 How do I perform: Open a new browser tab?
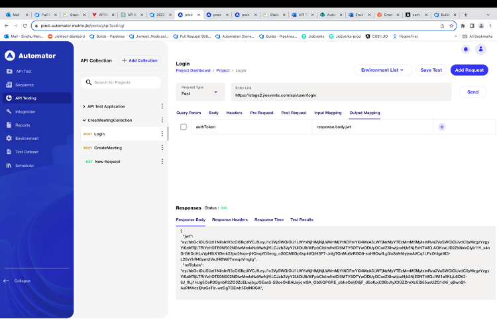click(x=466, y=15)
